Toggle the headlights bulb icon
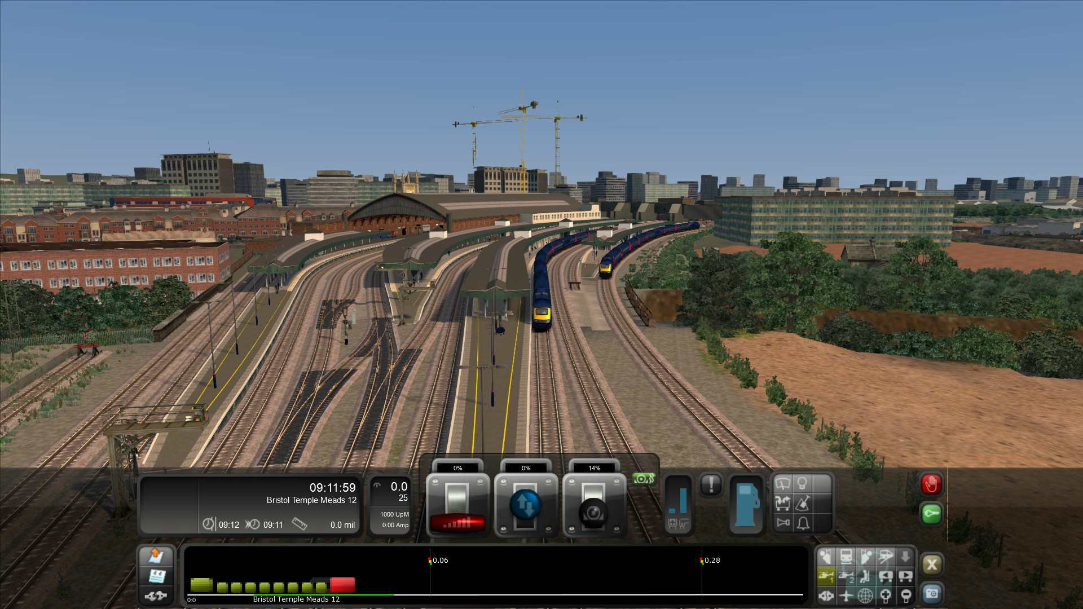Screen dimensions: 1083x609 [x=802, y=484]
